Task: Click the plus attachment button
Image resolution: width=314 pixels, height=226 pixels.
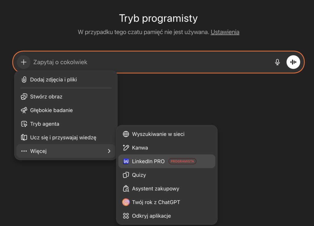Action: [x=24, y=62]
